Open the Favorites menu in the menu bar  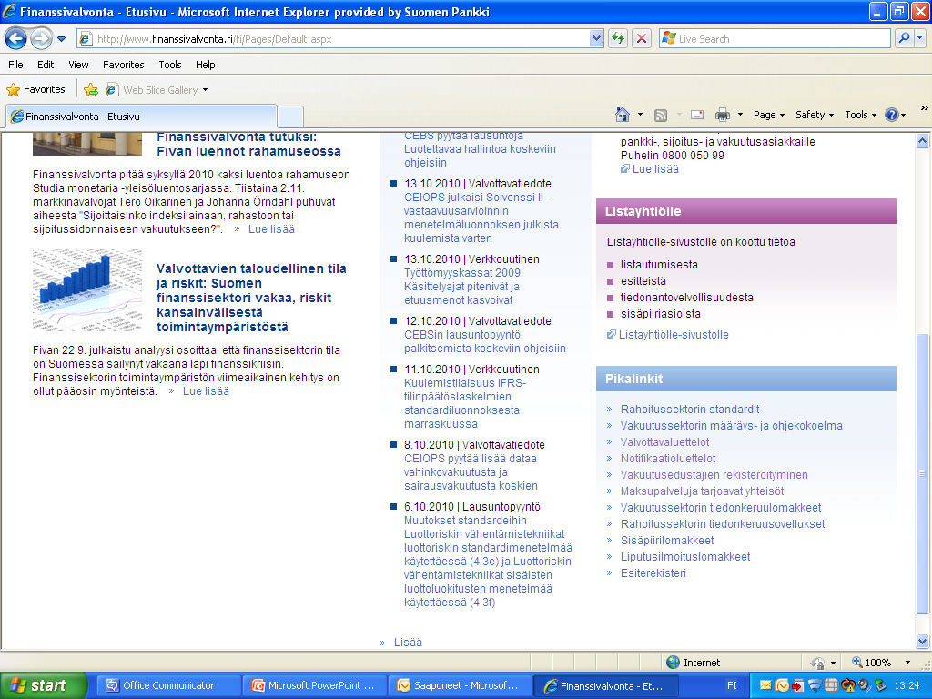click(x=124, y=65)
